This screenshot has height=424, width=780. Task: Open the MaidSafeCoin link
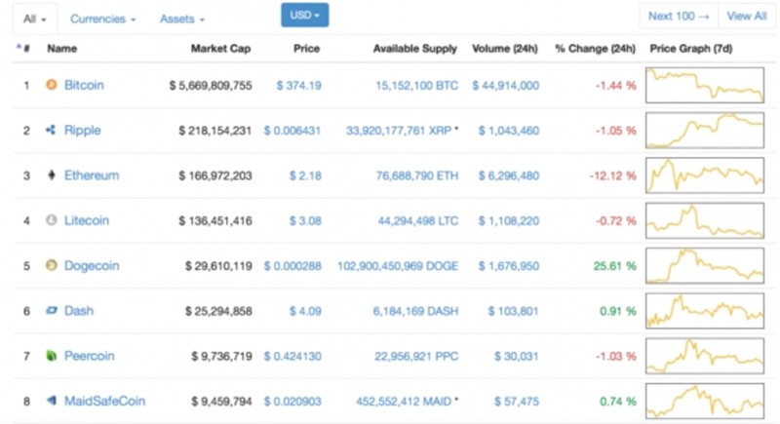coord(104,401)
